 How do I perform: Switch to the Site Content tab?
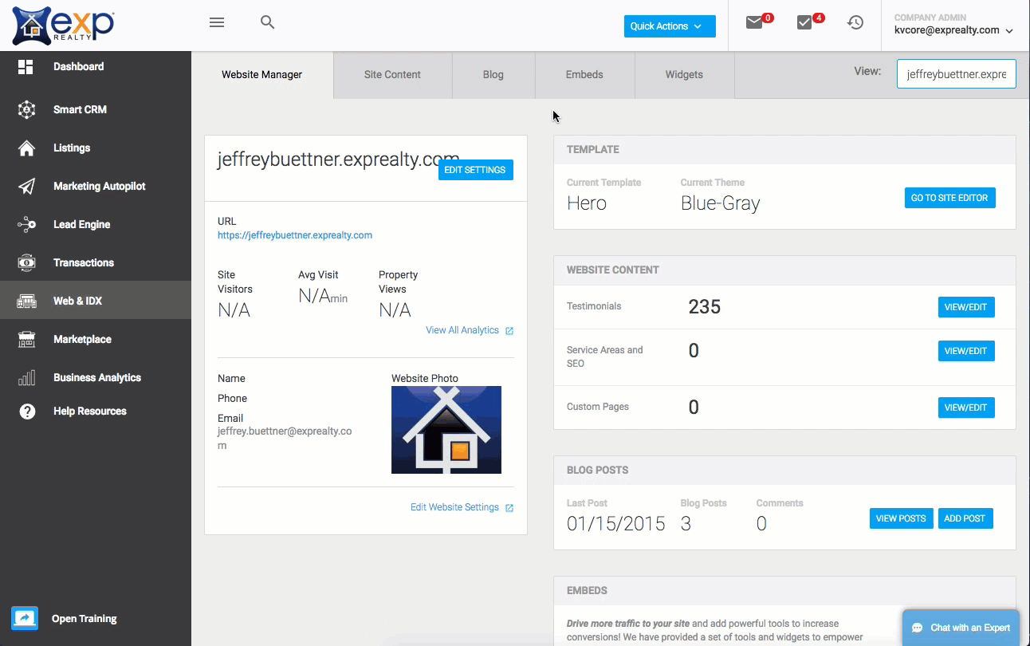coord(392,75)
